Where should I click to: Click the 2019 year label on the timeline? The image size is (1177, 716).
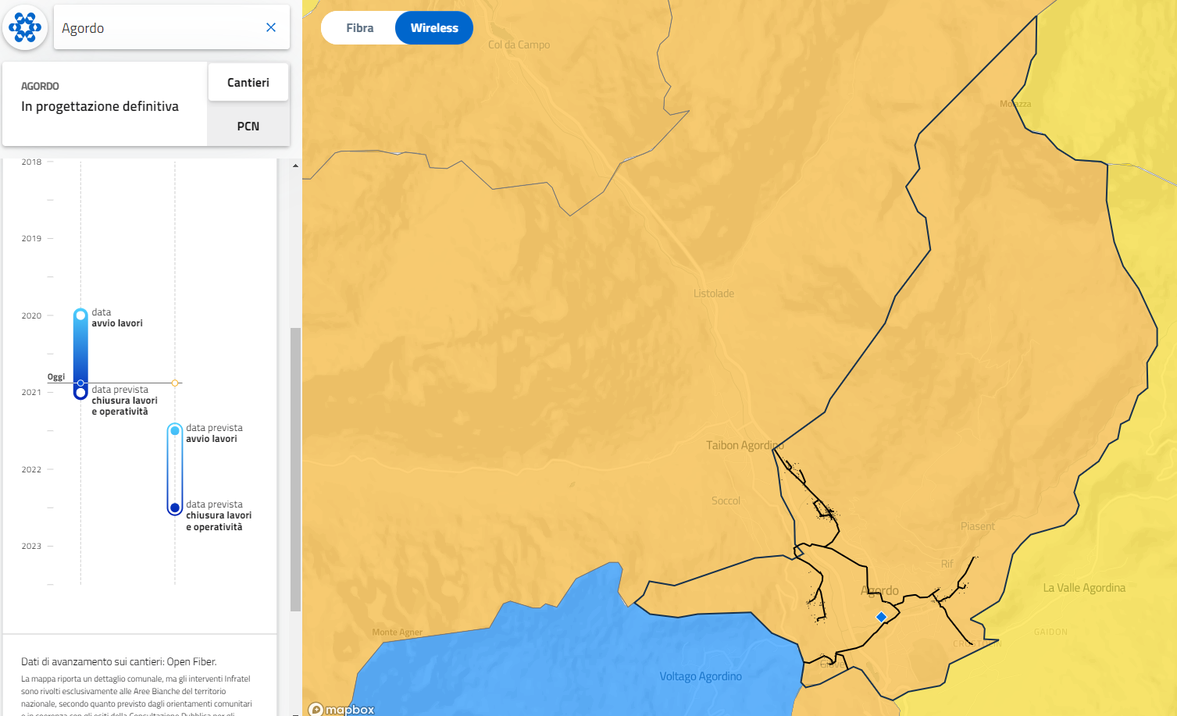coord(31,239)
